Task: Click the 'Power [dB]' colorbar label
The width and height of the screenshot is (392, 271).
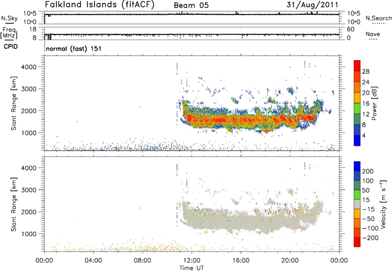Action: coord(374,103)
